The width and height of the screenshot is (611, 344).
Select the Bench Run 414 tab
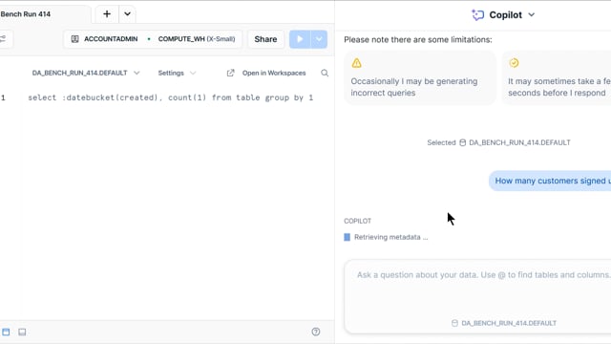[x=26, y=14]
